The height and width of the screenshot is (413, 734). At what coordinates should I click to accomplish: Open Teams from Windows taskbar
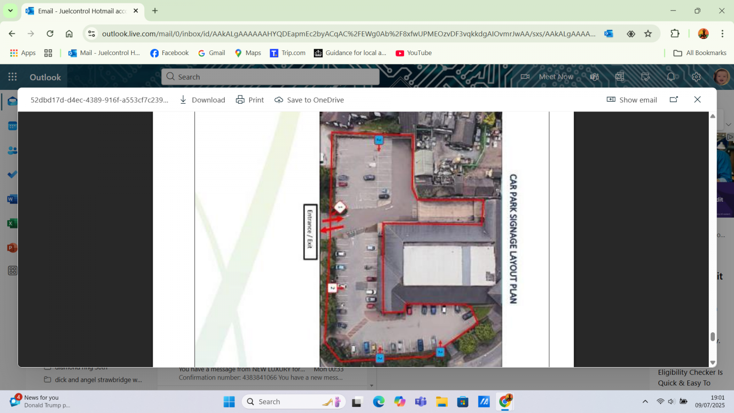pos(421,402)
